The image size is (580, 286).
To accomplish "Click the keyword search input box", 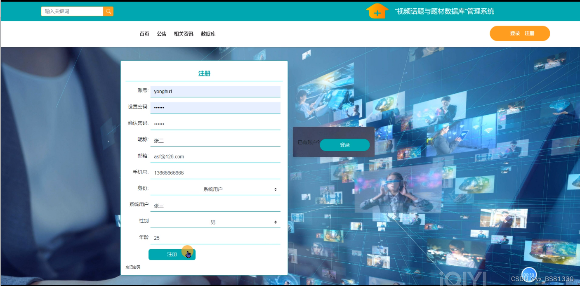I will pyautogui.click(x=72, y=12).
